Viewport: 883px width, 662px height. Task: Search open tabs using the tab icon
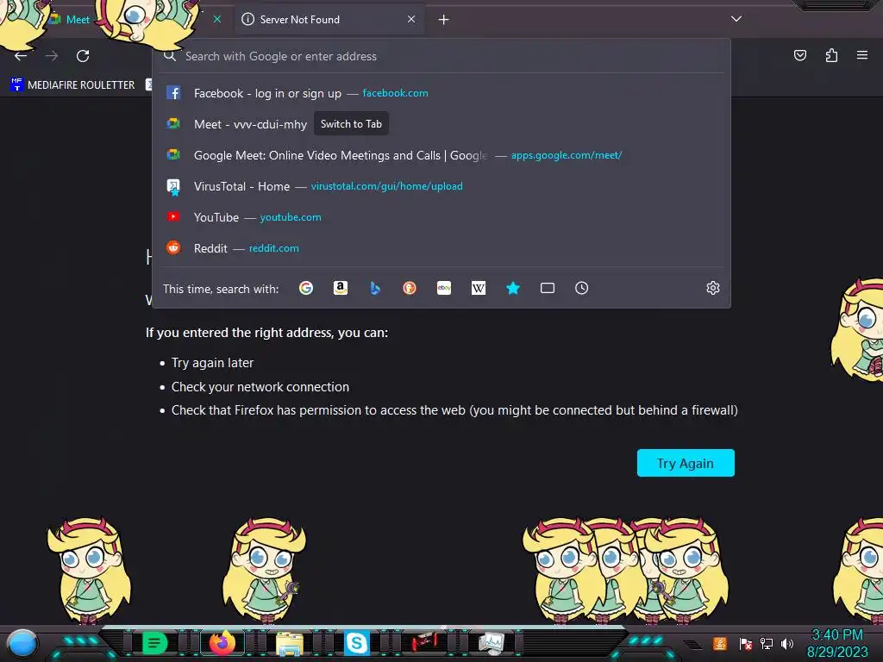click(x=548, y=288)
